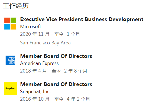The height and width of the screenshot is (105, 149).
Task: Select the American Express company name
Action: pyautogui.click(x=40, y=63)
